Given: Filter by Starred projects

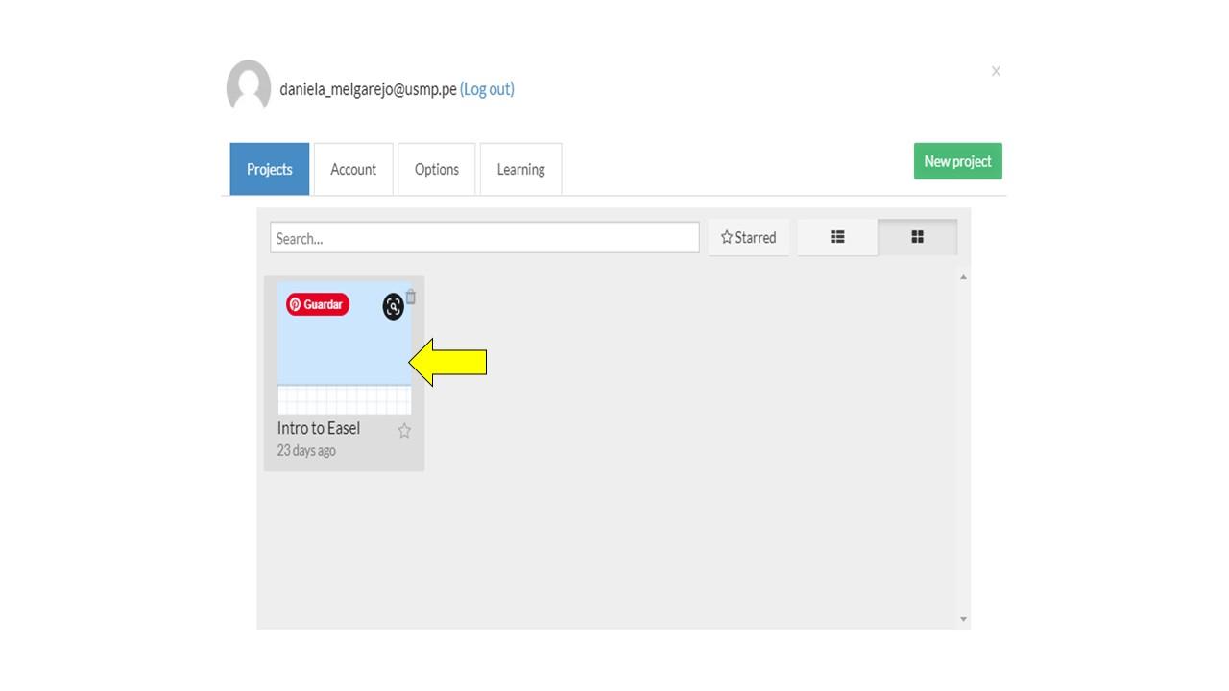Looking at the screenshot, I should click(749, 237).
